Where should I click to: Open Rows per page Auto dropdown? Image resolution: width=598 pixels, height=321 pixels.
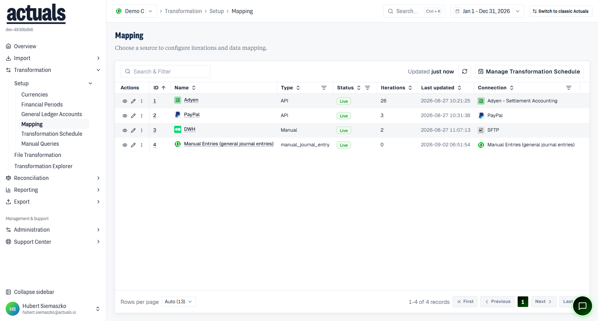pos(178,302)
